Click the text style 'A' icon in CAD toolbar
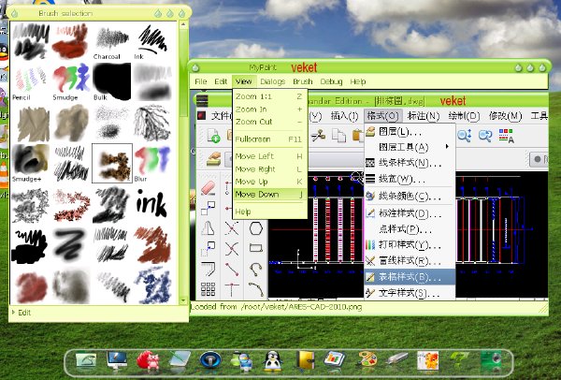This screenshot has height=380, width=561. tap(506, 136)
